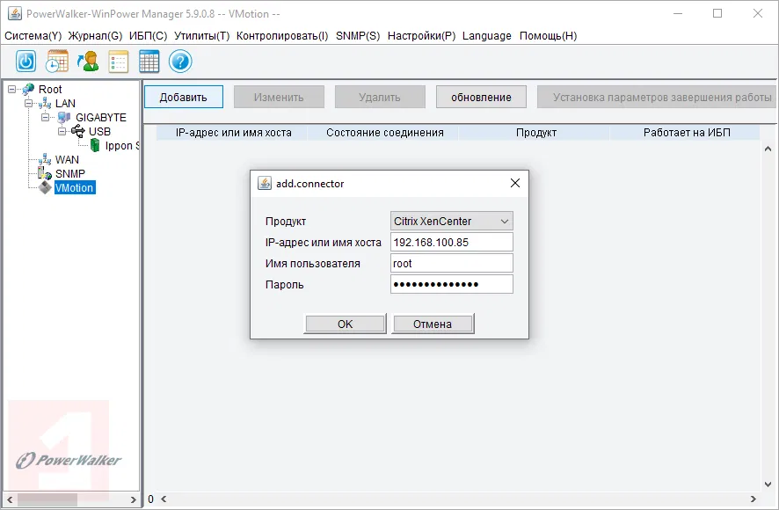Click 'Работает на ИБП' column header
This screenshot has height=510, width=779.
tap(687, 133)
